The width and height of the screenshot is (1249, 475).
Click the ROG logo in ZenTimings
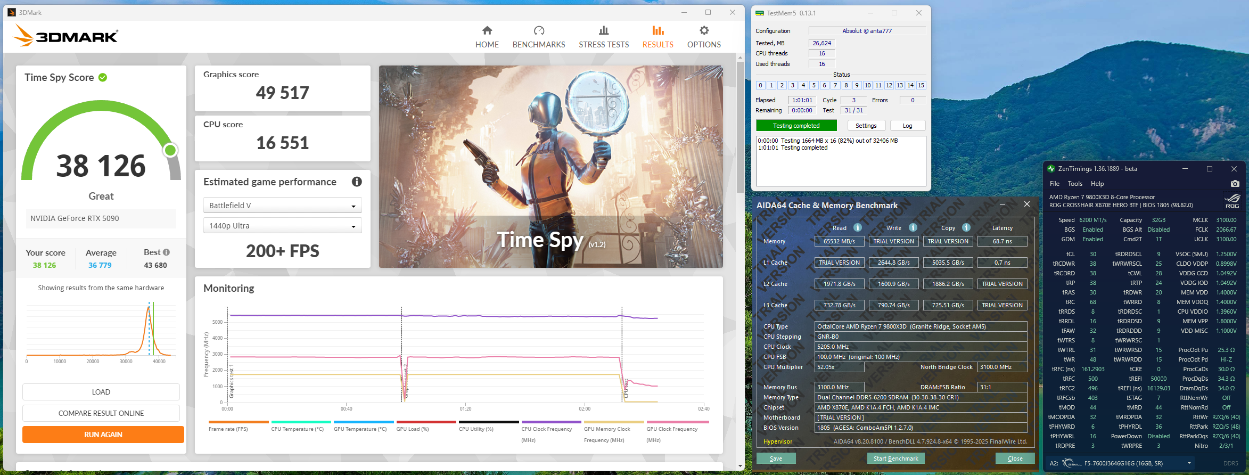point(1232,201)
